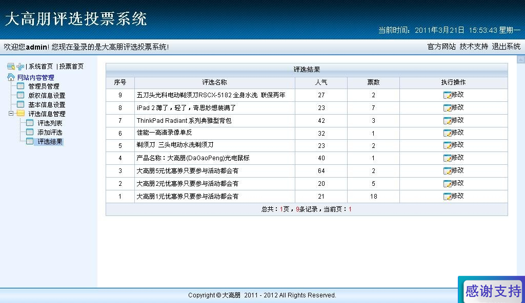The width and height of the screenshot is (525, 303).
Task: Click the 大高朋评选投票系统 title
Action: (76, 18)
